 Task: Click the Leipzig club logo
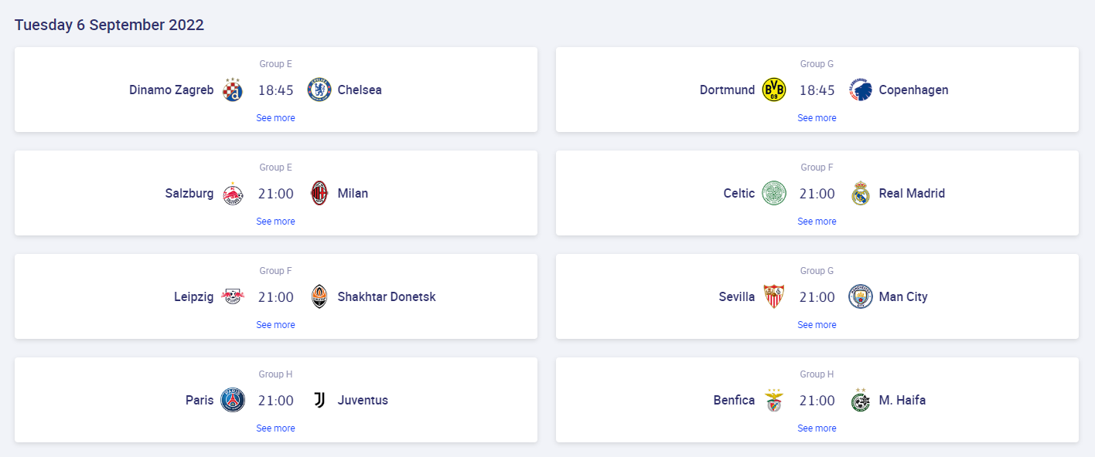pyautogui.click(x=233, y=296)
